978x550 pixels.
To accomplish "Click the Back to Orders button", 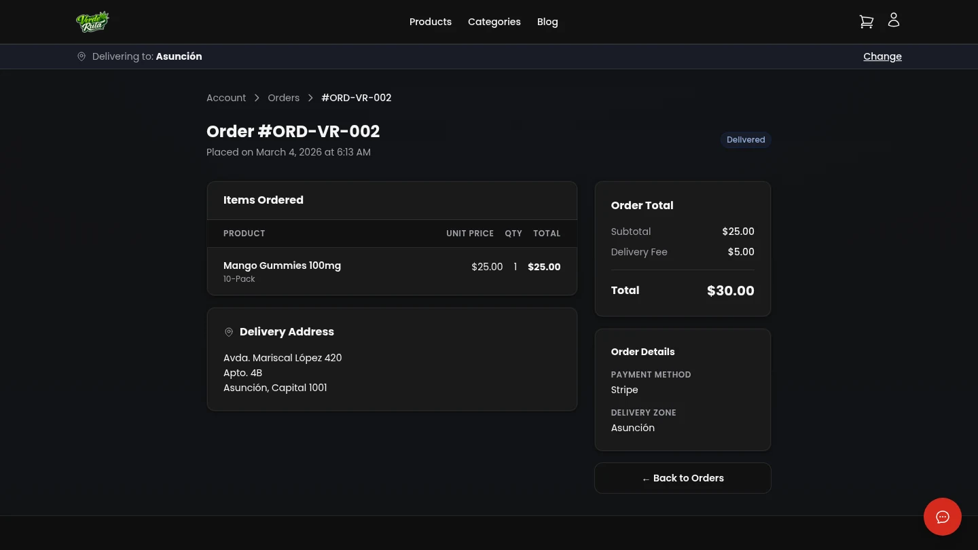I will coord(683,478).
